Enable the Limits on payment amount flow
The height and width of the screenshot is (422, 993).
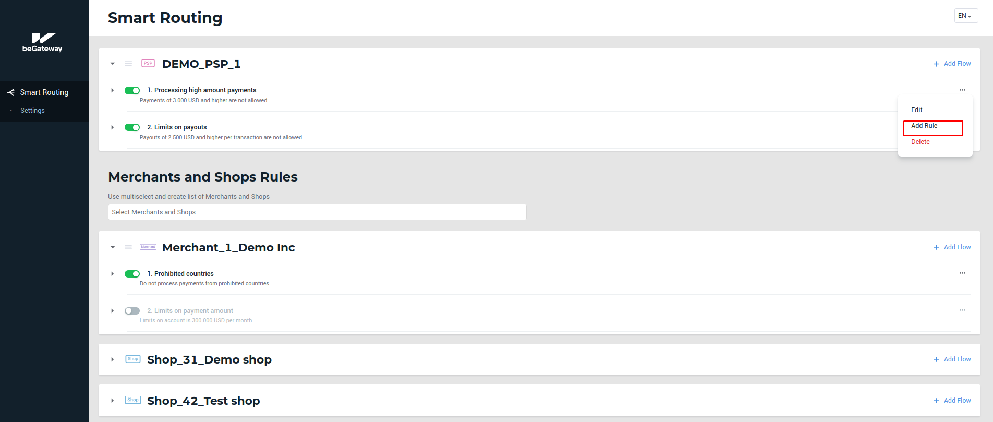(x=132, y=311)
